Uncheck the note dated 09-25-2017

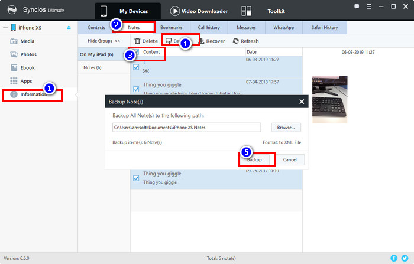pos(136,178)
